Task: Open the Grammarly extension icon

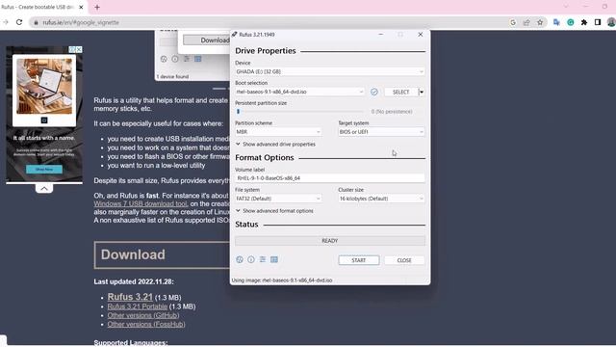Action: tap(571, 22)
